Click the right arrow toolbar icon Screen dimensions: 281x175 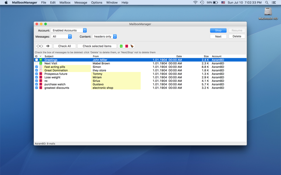48,46
